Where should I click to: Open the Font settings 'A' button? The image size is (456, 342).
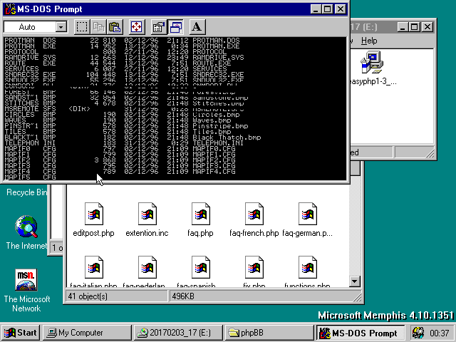tap(197, 27)
